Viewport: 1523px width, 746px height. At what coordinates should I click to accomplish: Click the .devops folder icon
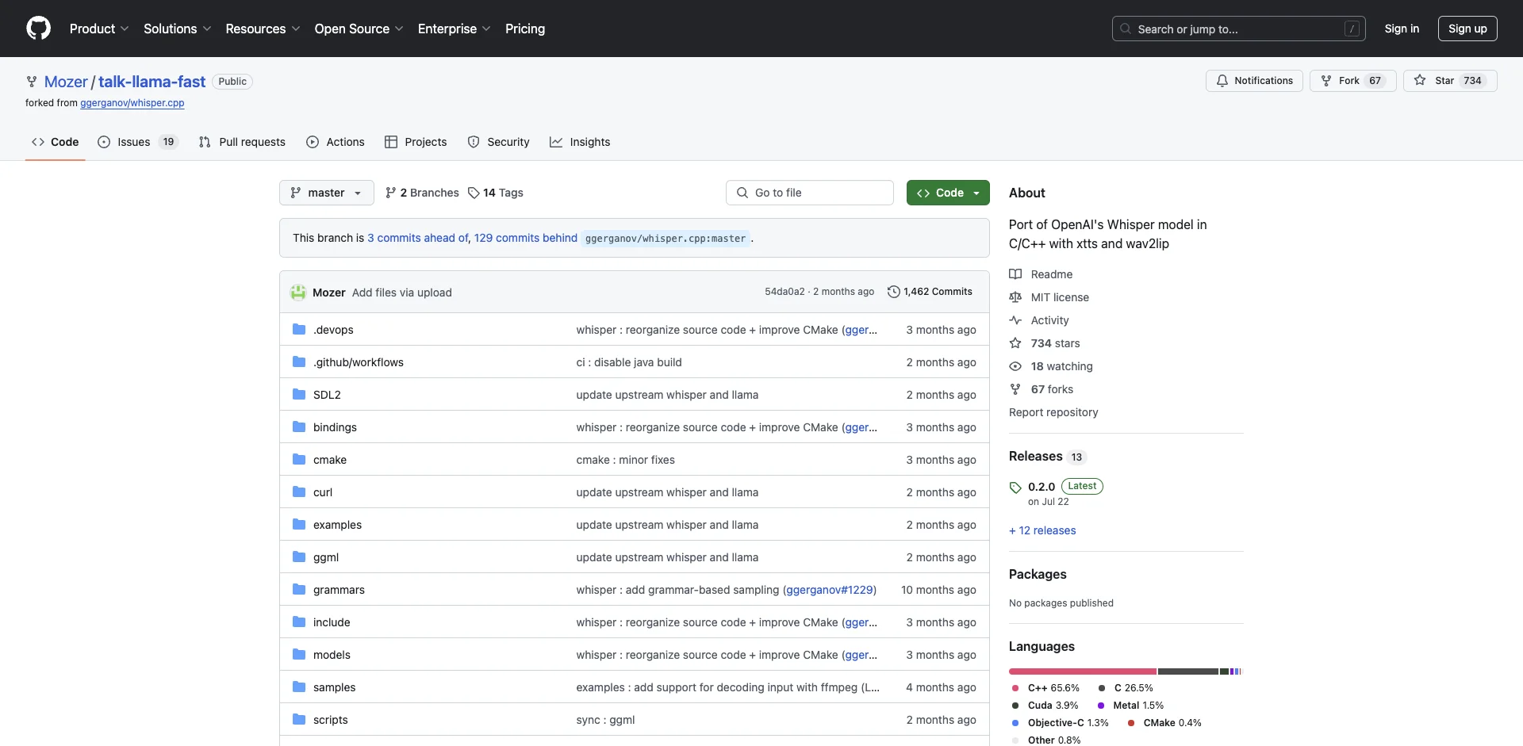299,330
